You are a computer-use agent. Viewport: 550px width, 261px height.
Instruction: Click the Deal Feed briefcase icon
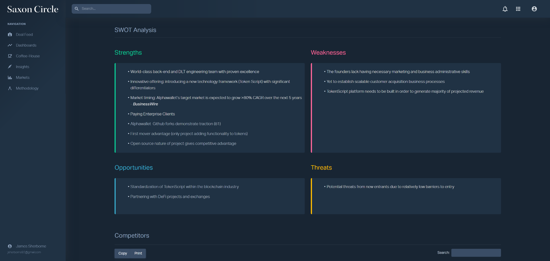pos(10,35)
